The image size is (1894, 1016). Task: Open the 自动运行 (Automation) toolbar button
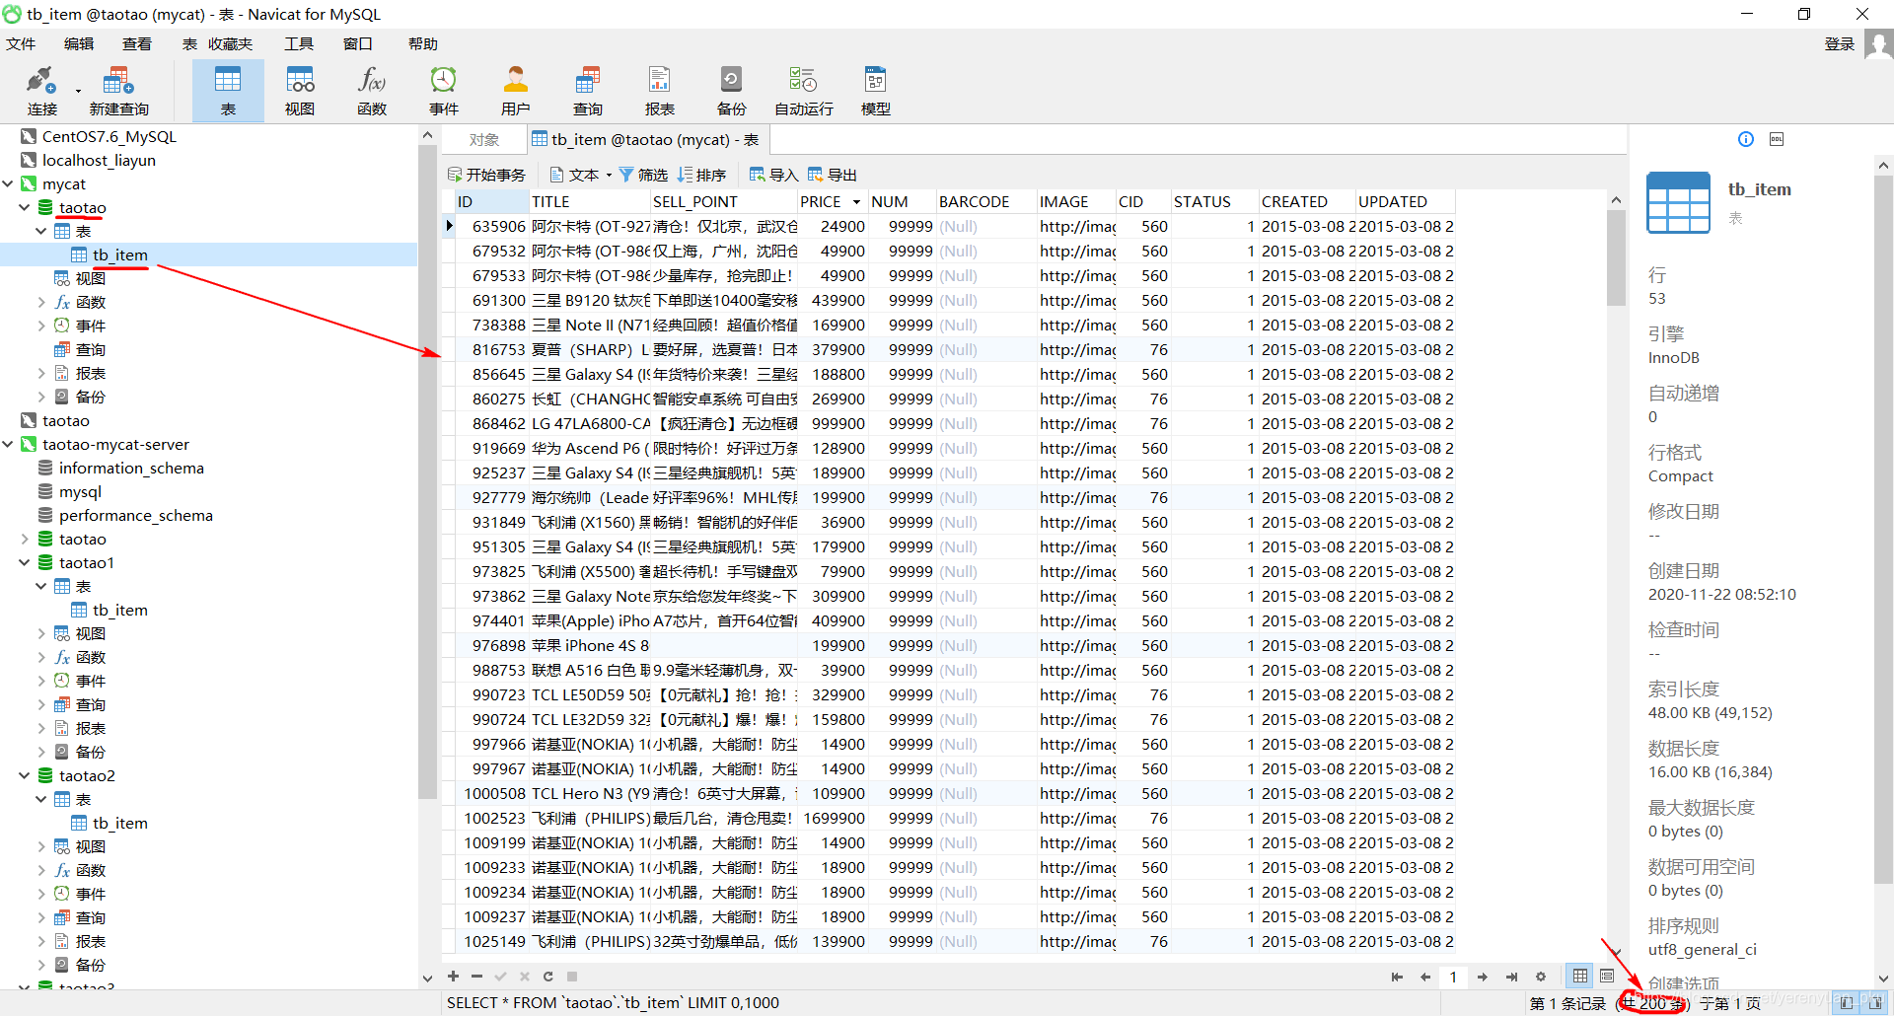pyautogui.click(x=804, y=91)
